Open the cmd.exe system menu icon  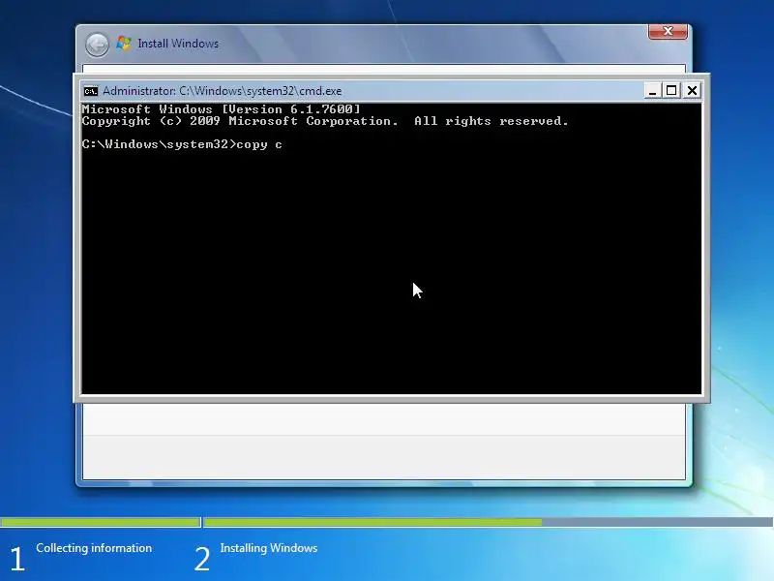click(91, 91)
